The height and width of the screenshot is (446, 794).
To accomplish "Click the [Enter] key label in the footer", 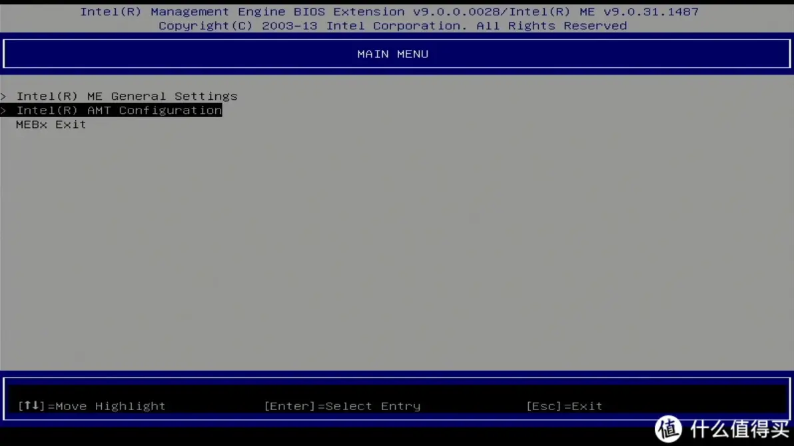I will pyautogui.click(x=289, y=405).
